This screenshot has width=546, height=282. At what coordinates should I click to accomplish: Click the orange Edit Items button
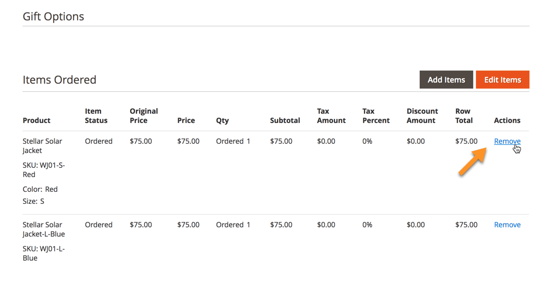[x=502, y=80]
